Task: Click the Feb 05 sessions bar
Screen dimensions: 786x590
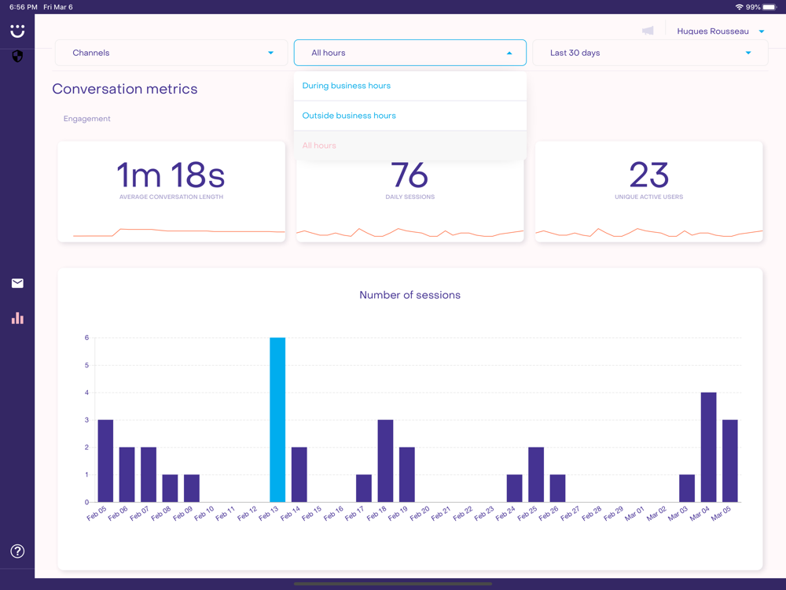Action: coord(105,460)
